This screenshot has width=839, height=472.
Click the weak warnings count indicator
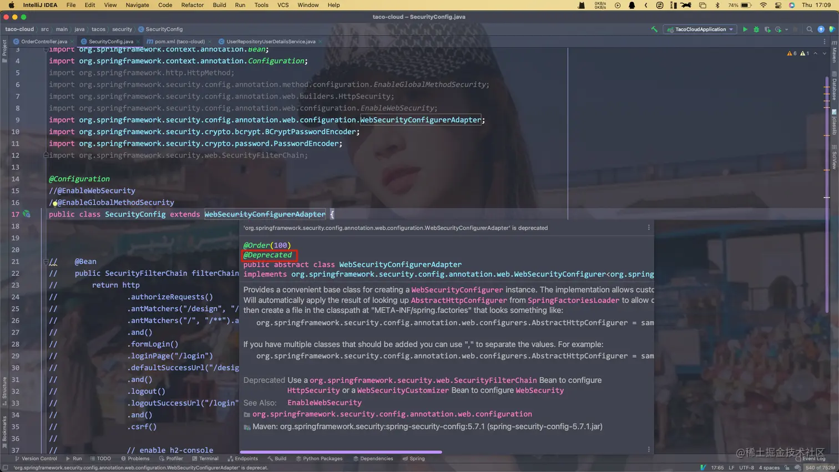[x=805, y=53]
